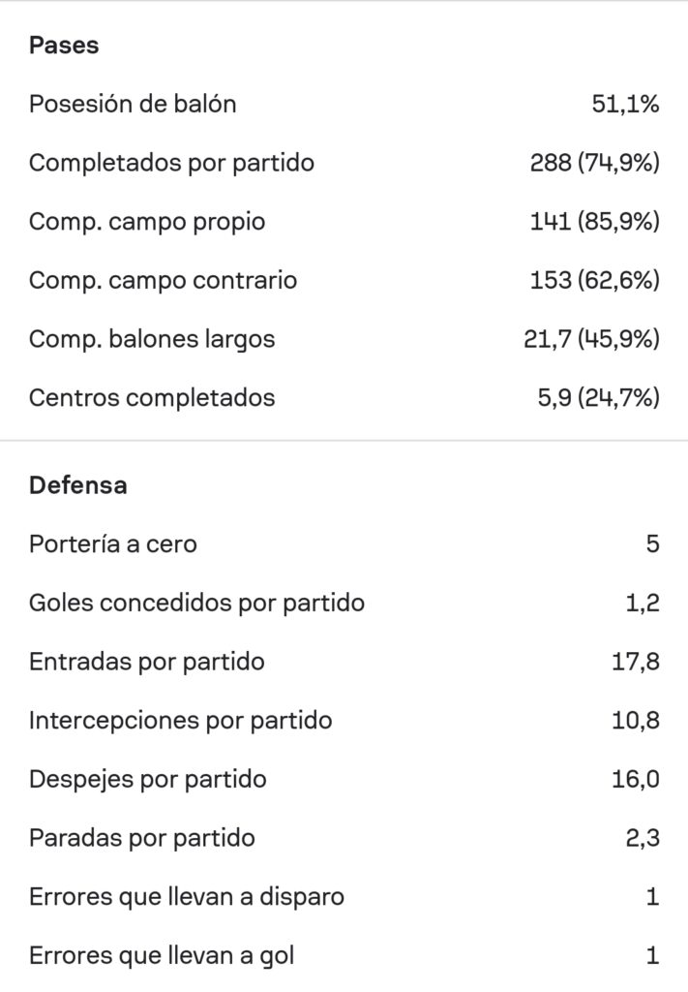Select the Portería a cero label
Screen dimensions: 688x992
pos(113,544)
